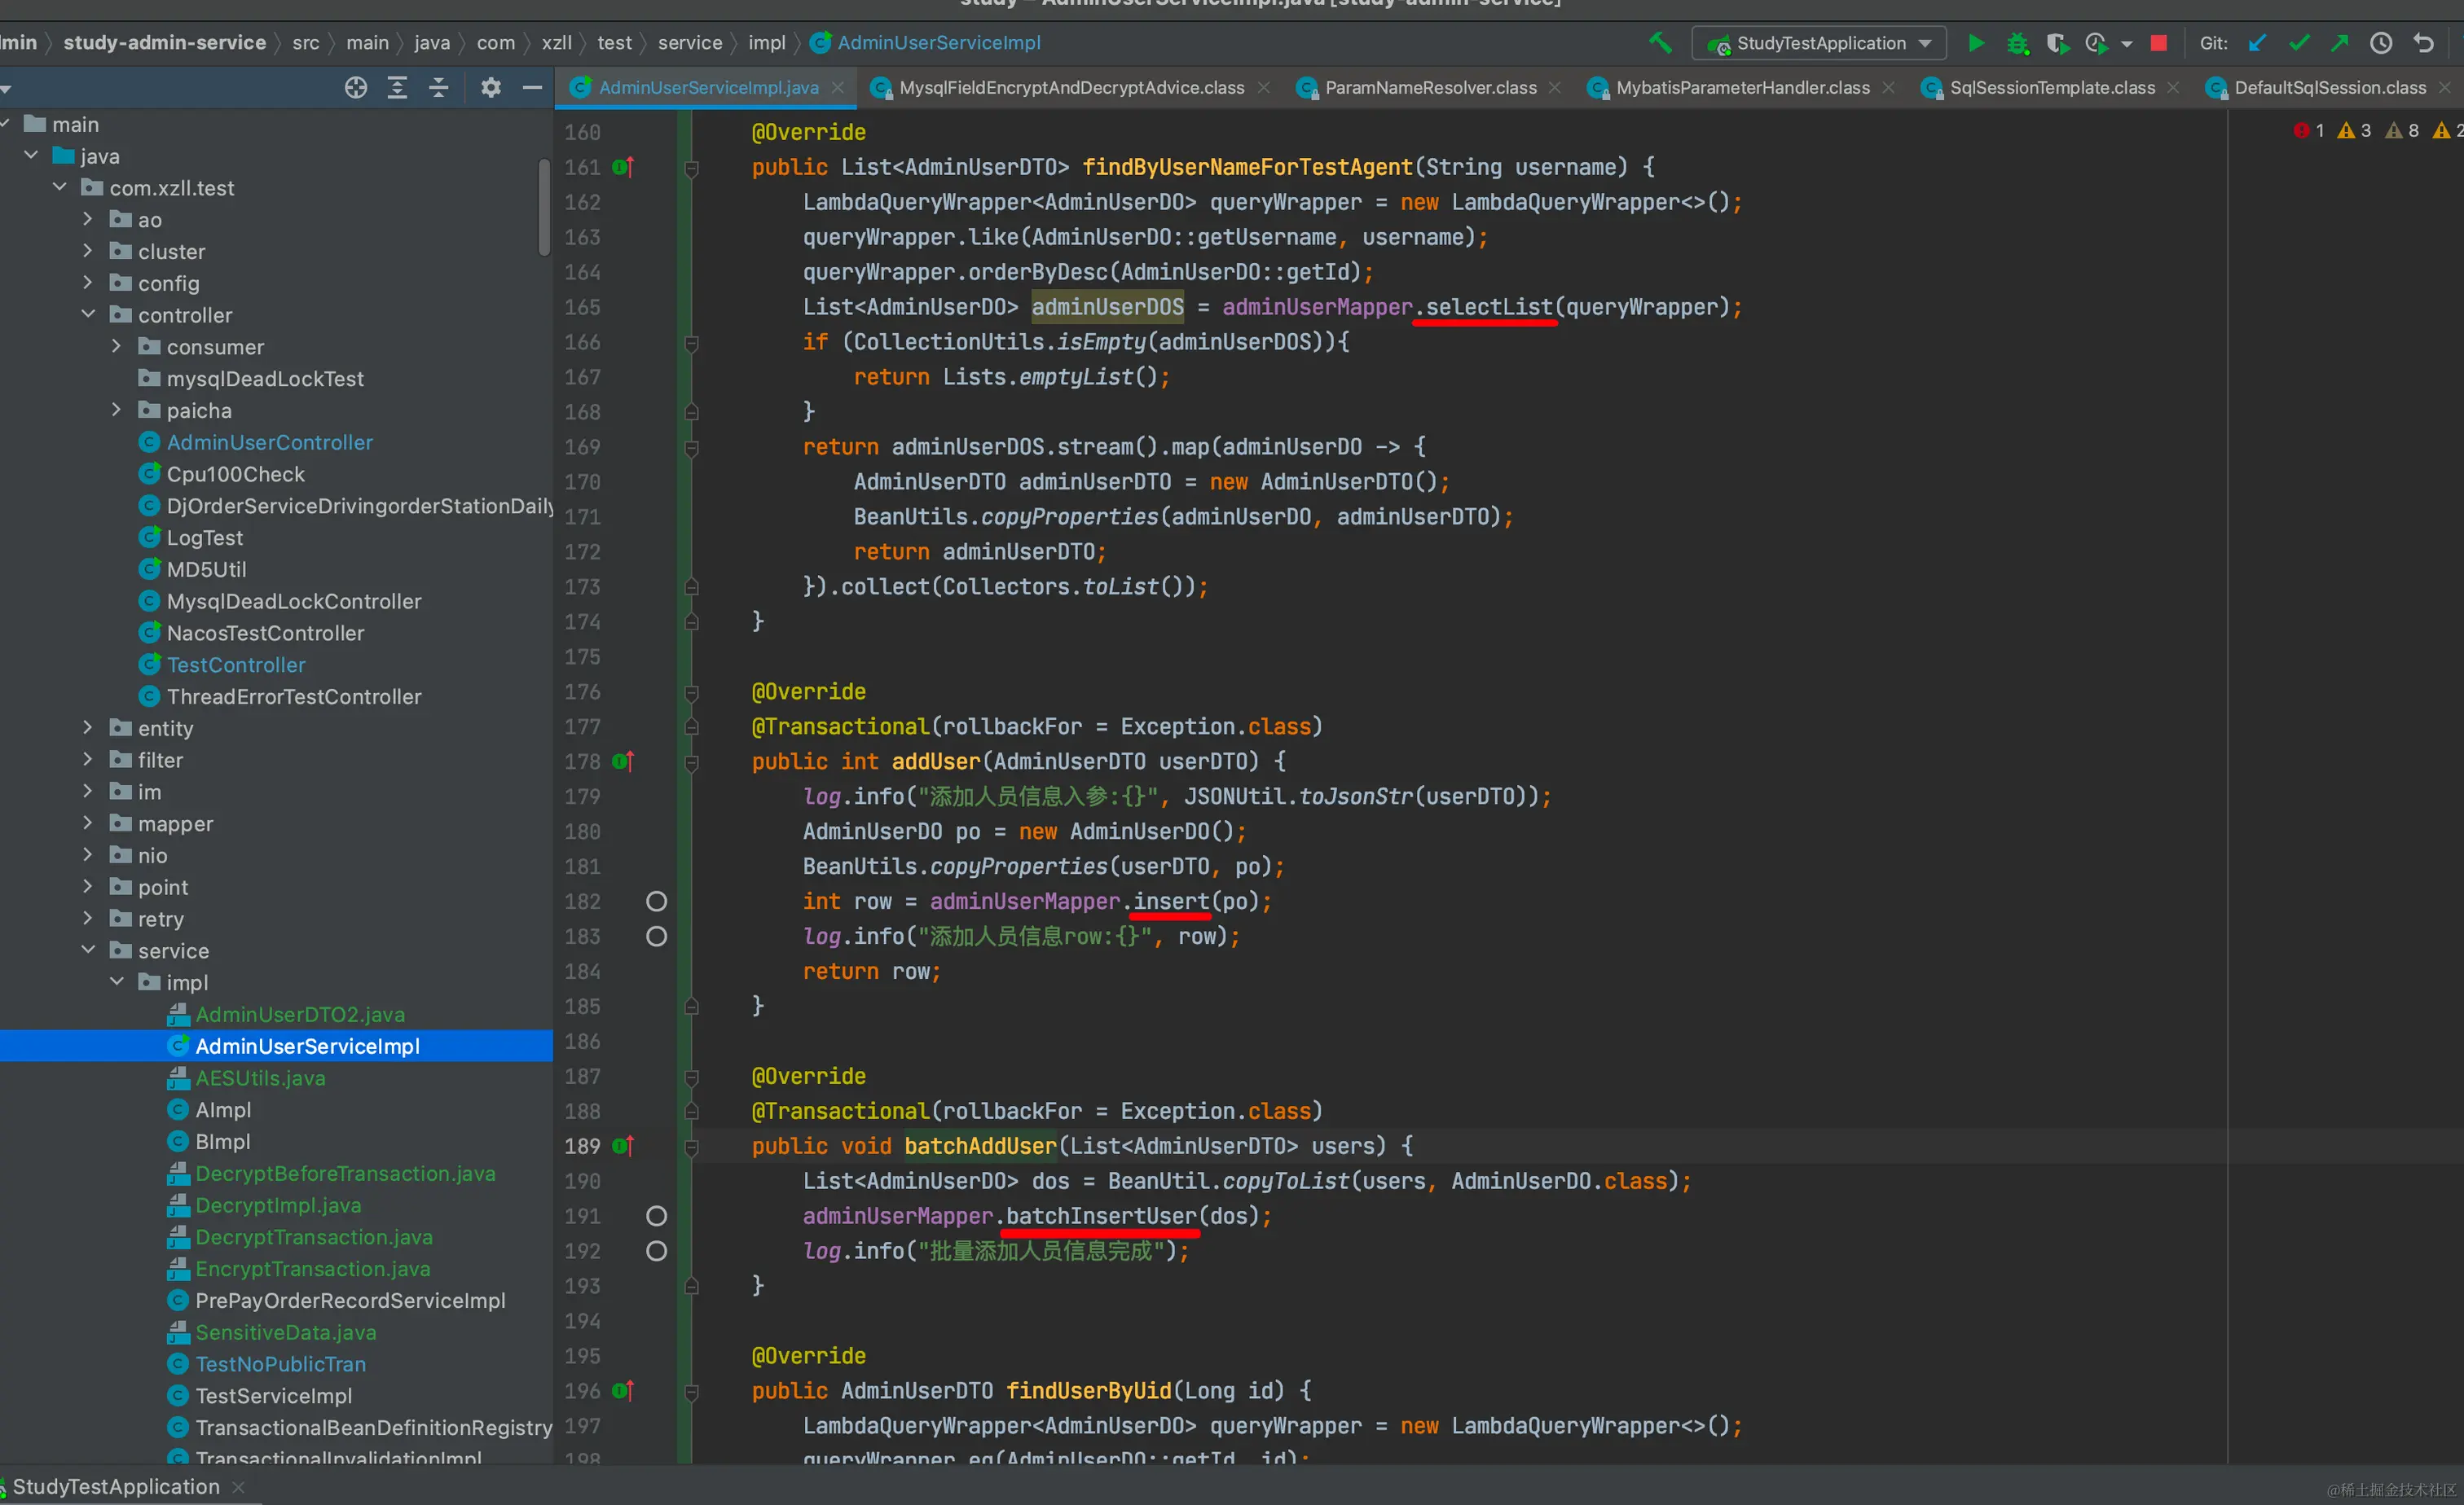Click override gutter icon on line 178
Image resolution: width=2464 pixels, height=1505 pixels.
[623, 761]
